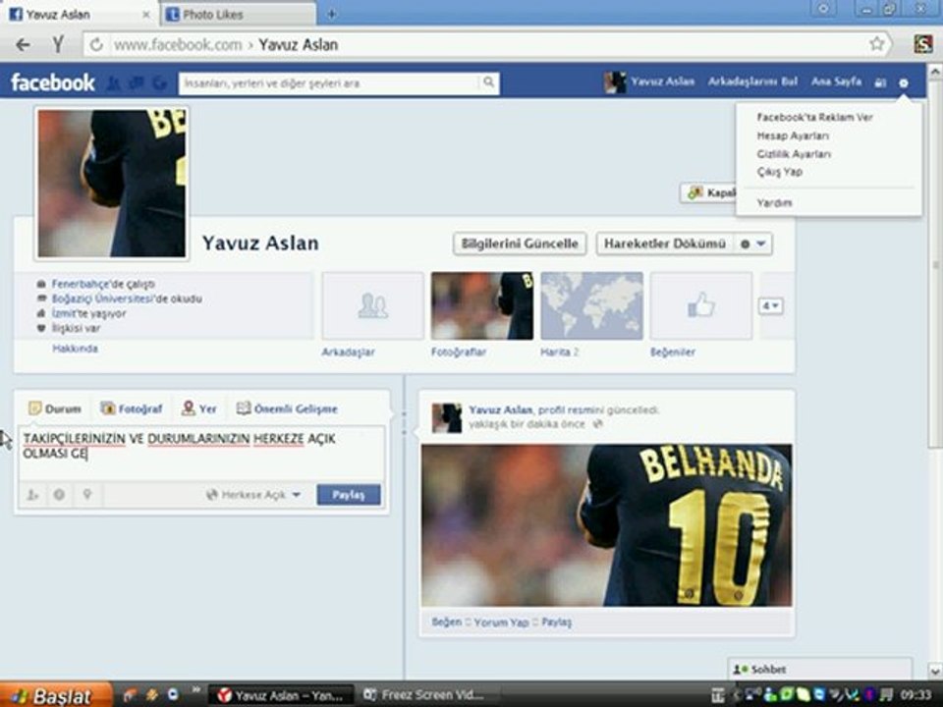
Task: Click Hareketler Dökümü button
Action: click(665, 244)
